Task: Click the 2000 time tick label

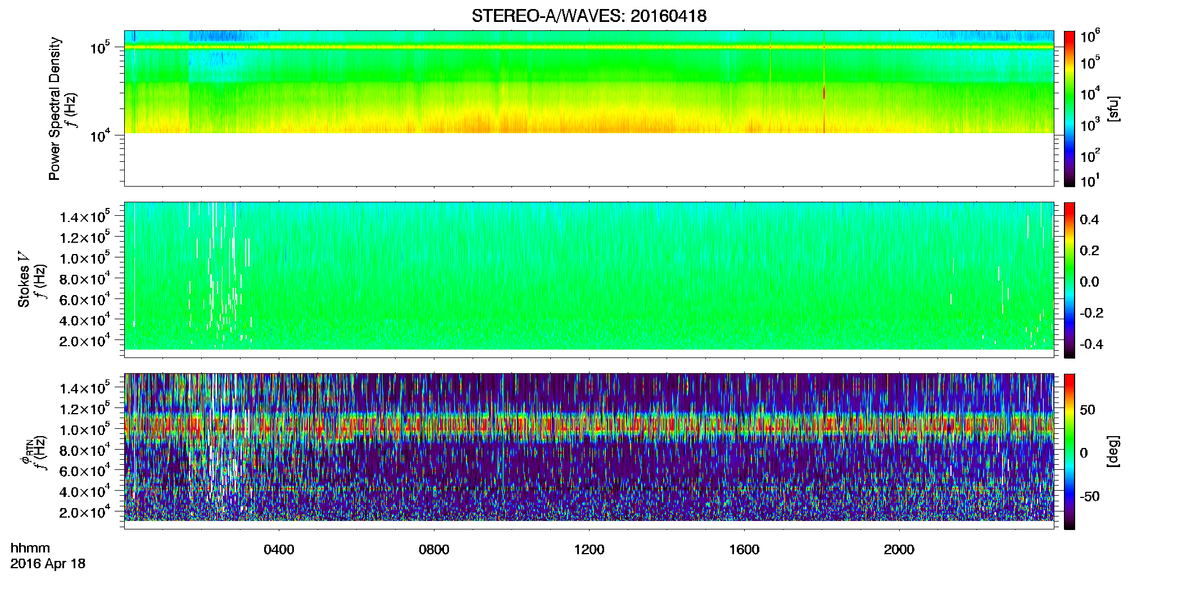Action: pyautogui.click(x=899, y=550)
